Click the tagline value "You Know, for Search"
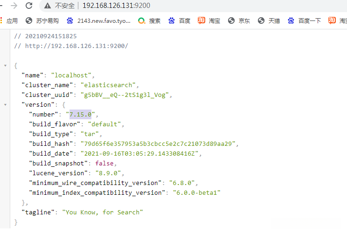347x233 pixels. point(103,212)
